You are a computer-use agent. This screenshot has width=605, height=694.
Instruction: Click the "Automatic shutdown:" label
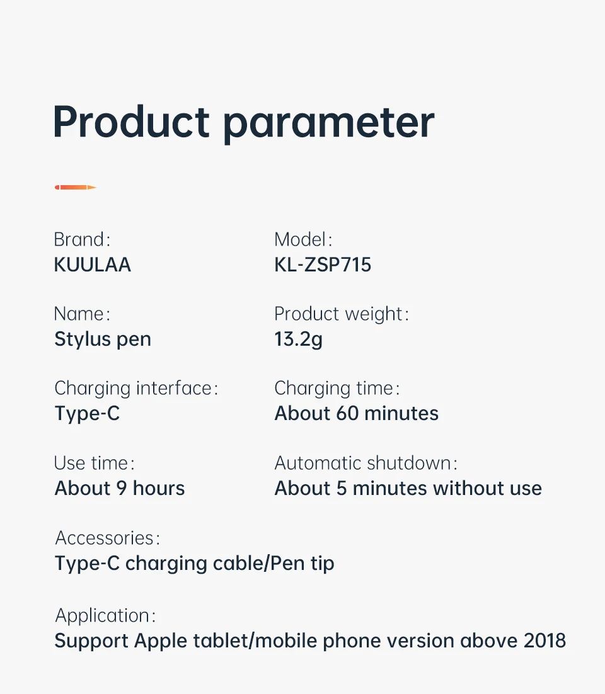pyautogui.click(x=366, y=463)
